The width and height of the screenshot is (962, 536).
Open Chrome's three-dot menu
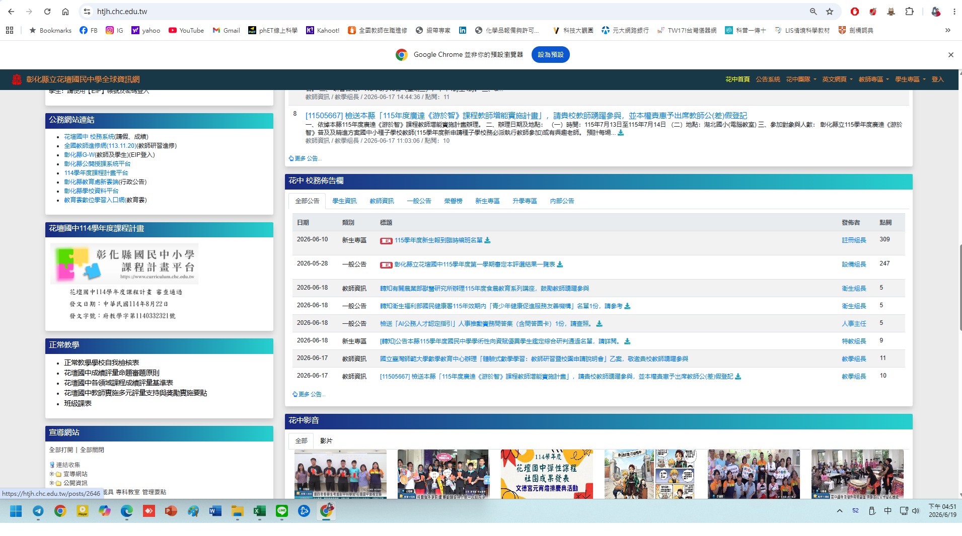tap(954, 12)
